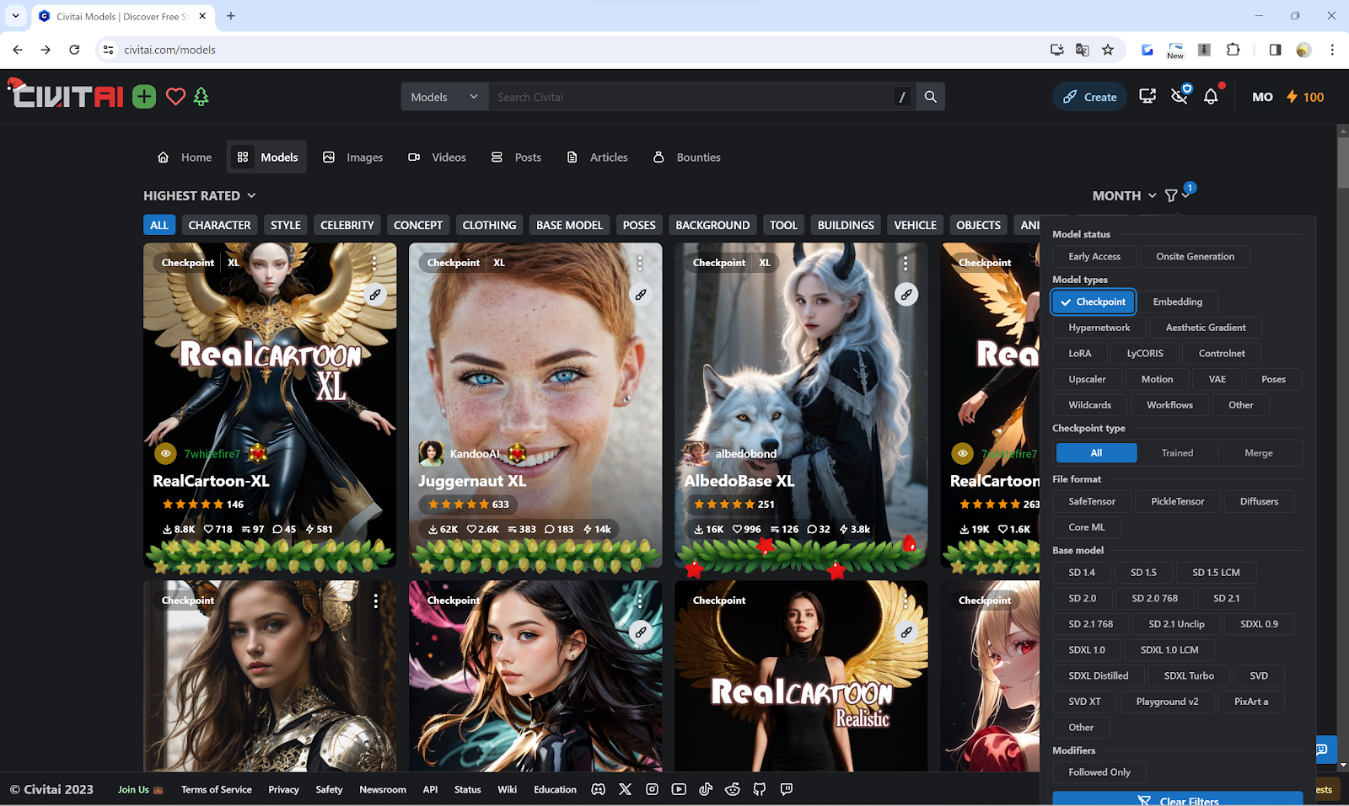The height and width of the screenshot is (806, 1349).
Task: Open the Chrome tab search dropdown arrow
Action: coord(15,15)
